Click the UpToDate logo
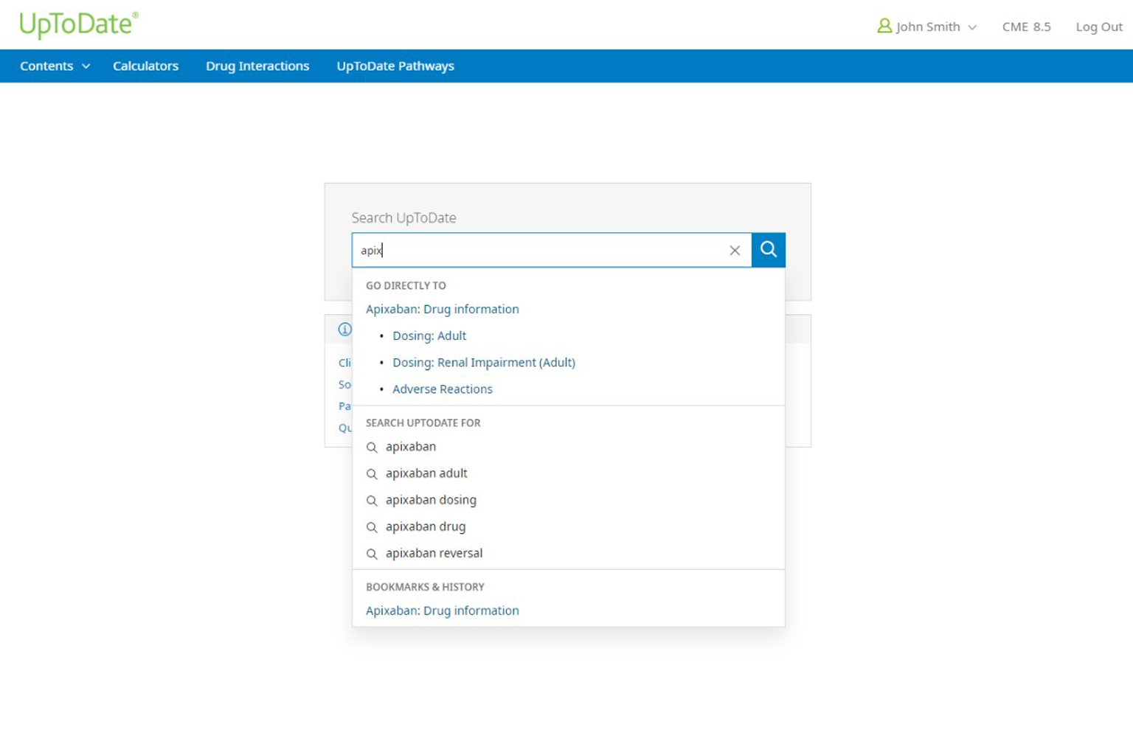This screenshot has width=1133, height=755. tap(78, 24)
